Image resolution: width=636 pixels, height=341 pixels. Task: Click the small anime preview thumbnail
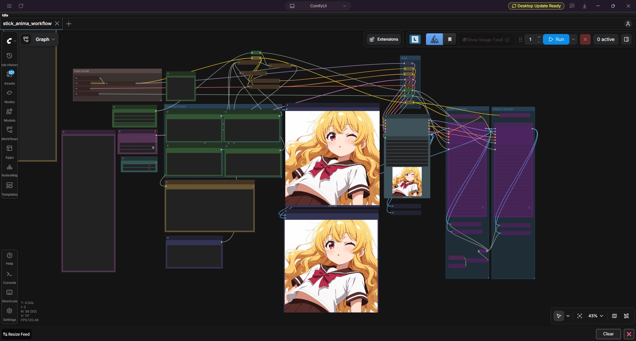(407, 182)
